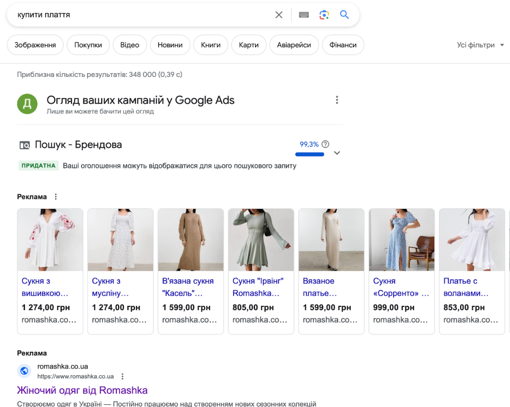Switch to Авіарейси filter tab
The width and height of the screenshot is (510, 407).
pyautogui.click(x=294, y=45)
